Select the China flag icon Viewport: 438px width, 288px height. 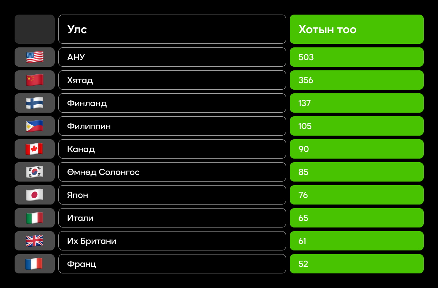coord(35,80)
